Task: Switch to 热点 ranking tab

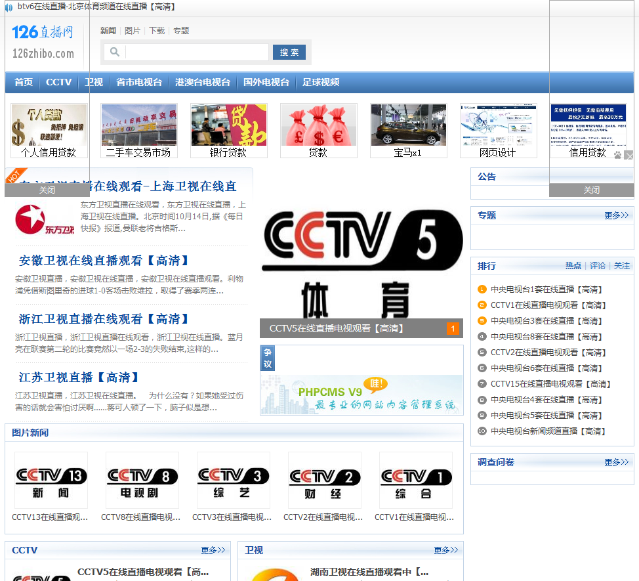Action: [x=573, y=266]
